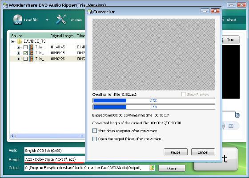Viewport: 249px width, 178px height.
Task: Expand the title row with length 00:02:26
Action: [18, 59]
